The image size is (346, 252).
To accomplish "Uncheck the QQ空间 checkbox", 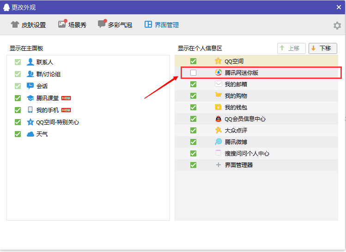I will (x=193, y=61).
